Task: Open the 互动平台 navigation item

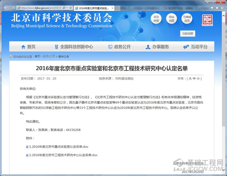Action: [x=196, y=47]
